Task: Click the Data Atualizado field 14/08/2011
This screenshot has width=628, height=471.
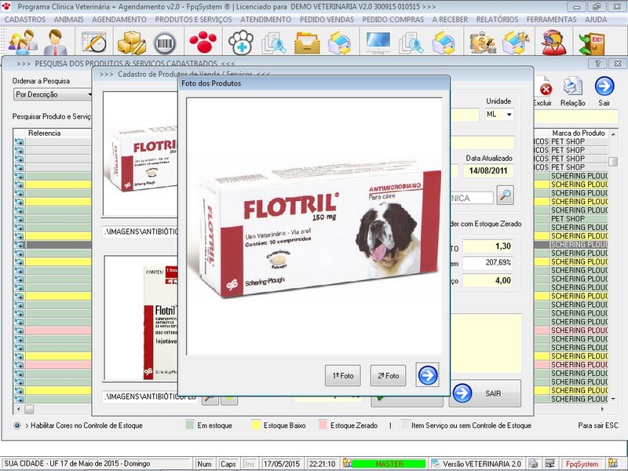Action: 487,170
